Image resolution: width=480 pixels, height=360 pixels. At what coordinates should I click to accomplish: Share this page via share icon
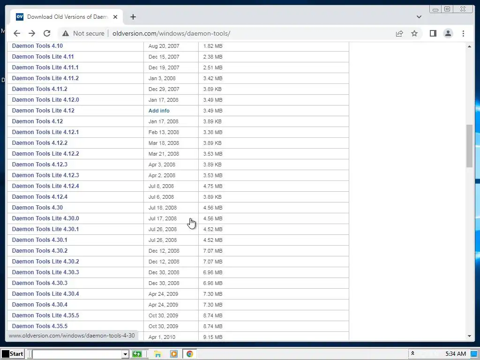399,33
